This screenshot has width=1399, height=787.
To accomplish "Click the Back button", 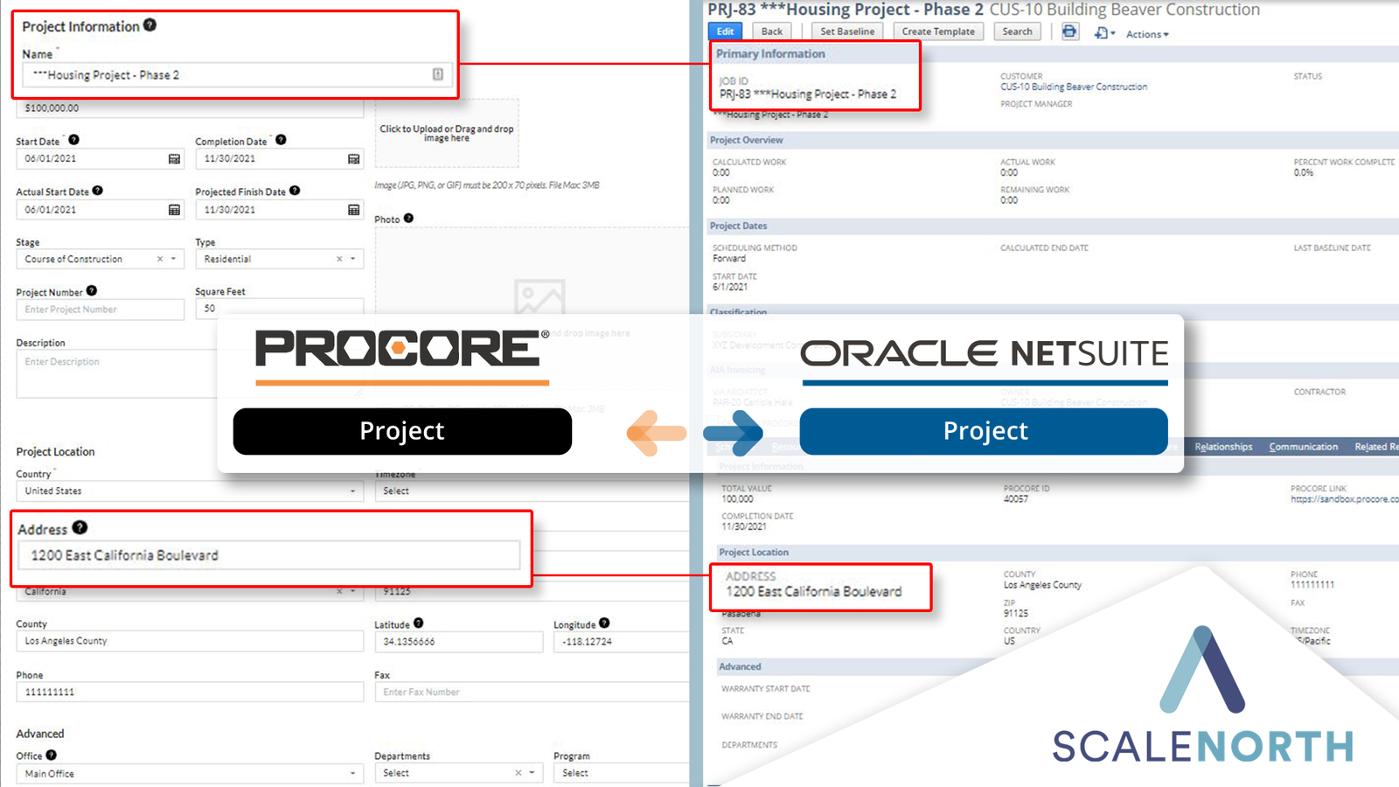I will click(x=772, y=31).
